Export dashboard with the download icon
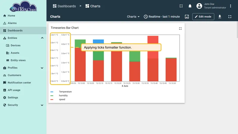Viewport: 238px width, 134px height. tap(220, 17)
